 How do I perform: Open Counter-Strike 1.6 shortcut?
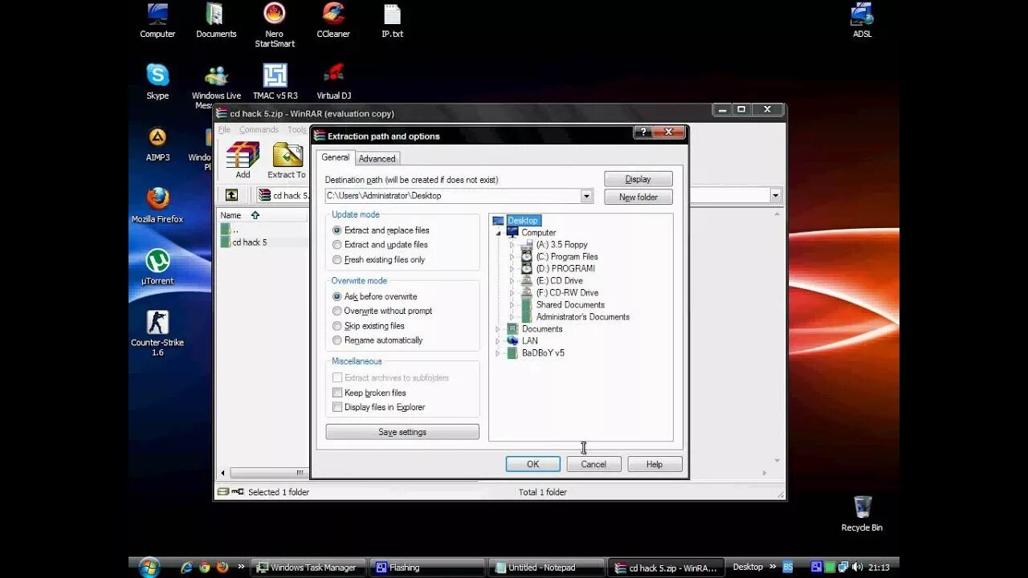click(157, 333)
